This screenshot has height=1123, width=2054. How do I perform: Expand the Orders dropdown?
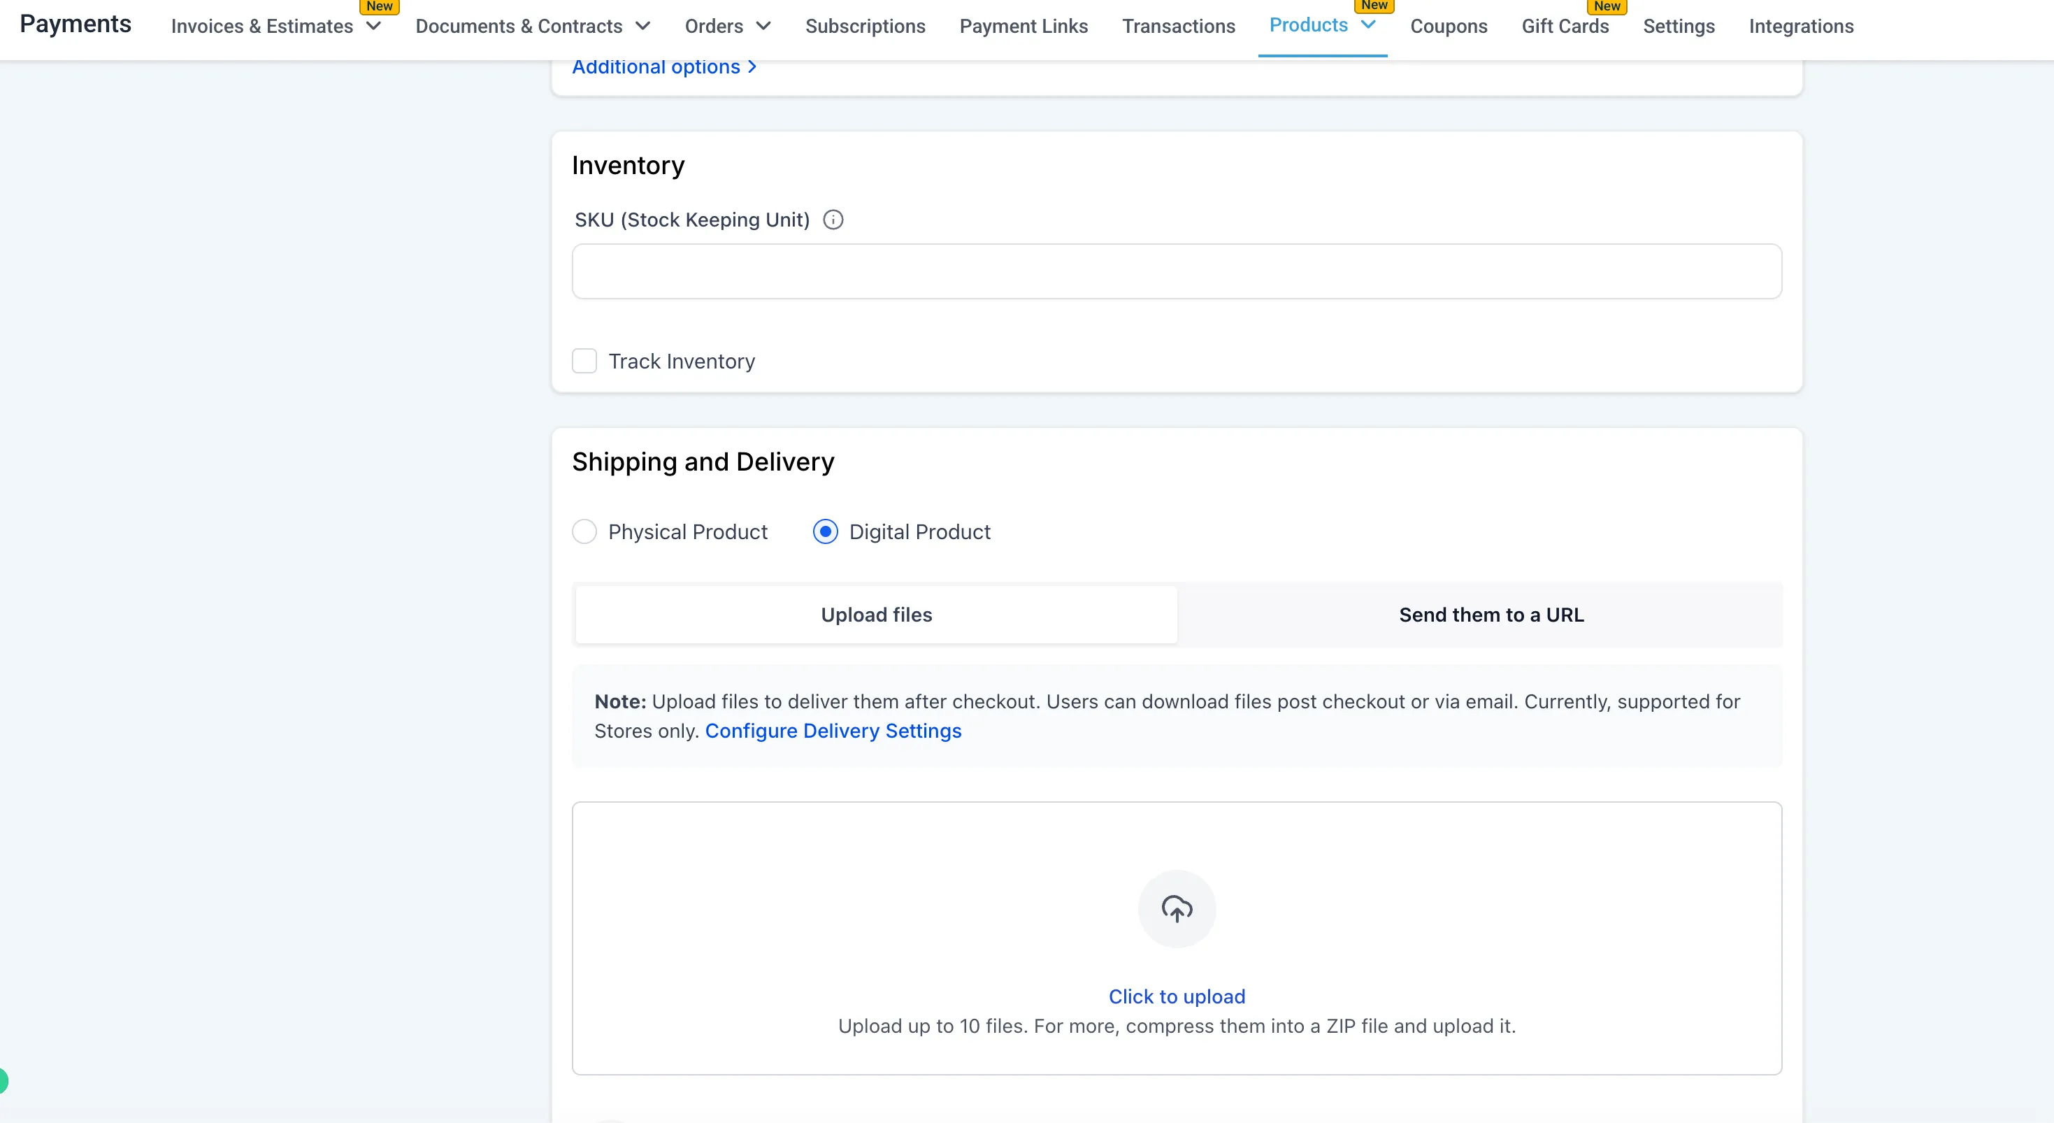(763, 27)
